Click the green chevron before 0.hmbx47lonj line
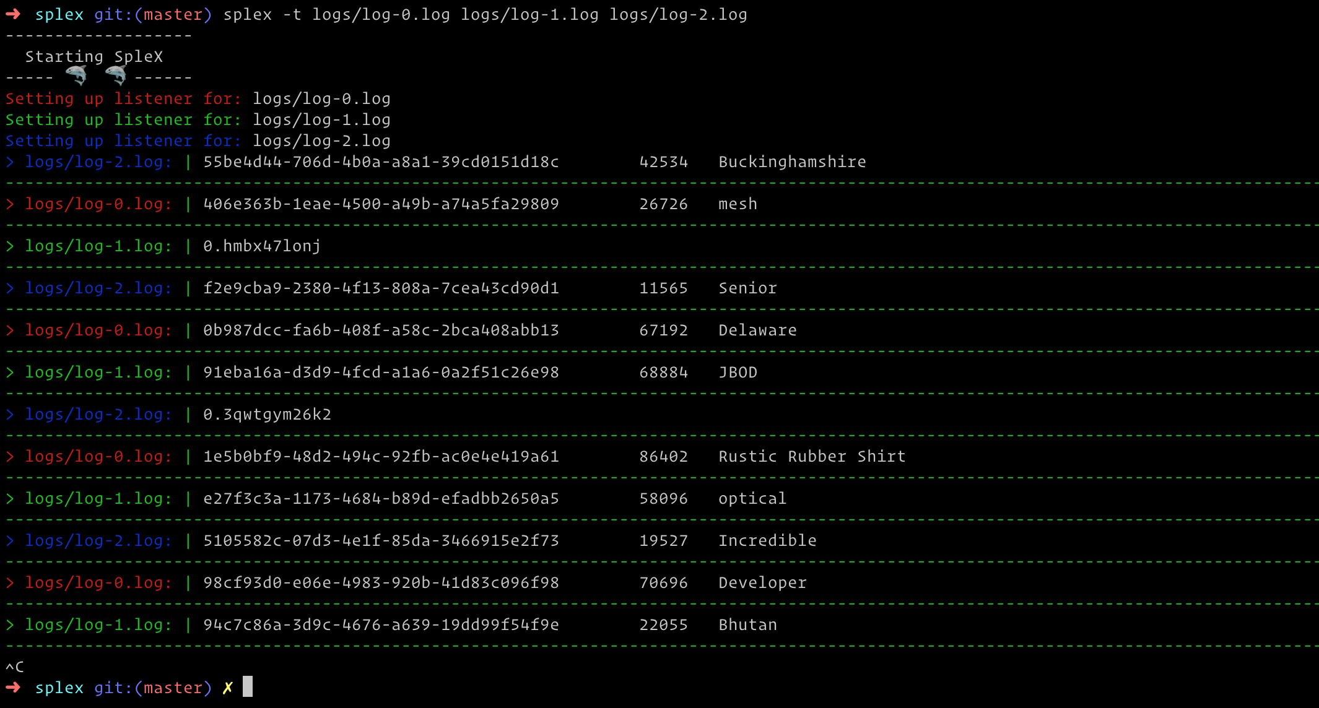The image size is (1319, 708). coord(10,246)
